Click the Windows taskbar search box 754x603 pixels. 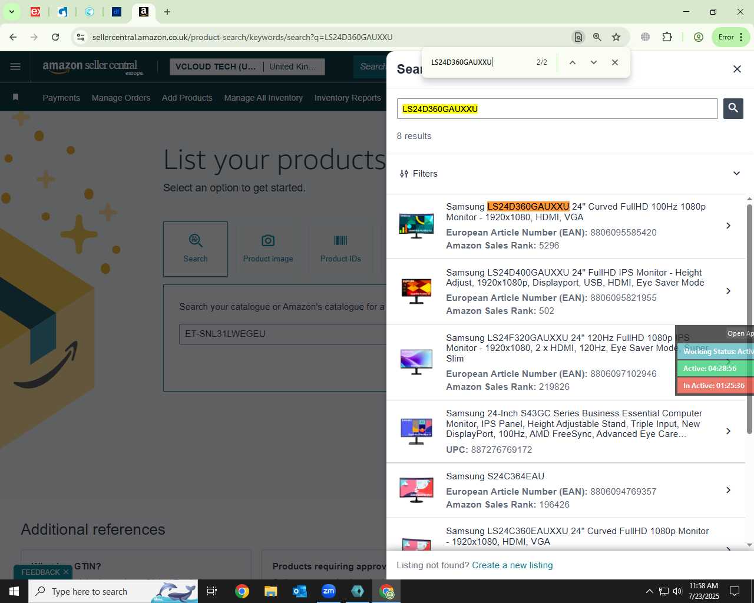point(113,591)
